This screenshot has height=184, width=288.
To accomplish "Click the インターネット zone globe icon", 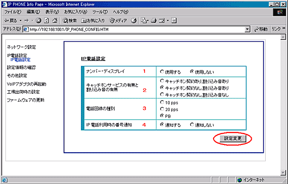I will (239, 180).
